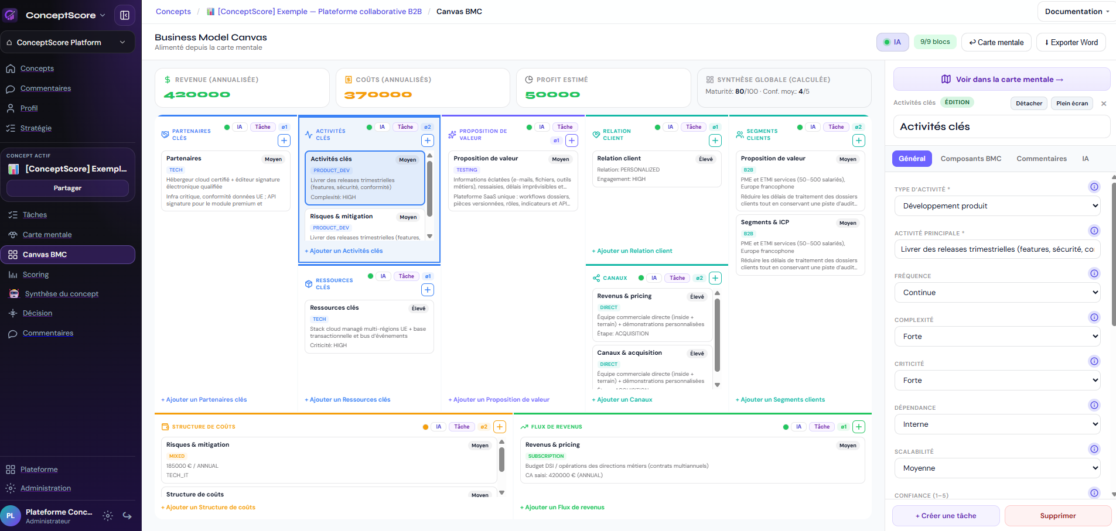Viewport: 1116px width, 531px height.
Task: Click inside the Activité principale text field
Action: [x=997, y=249]
